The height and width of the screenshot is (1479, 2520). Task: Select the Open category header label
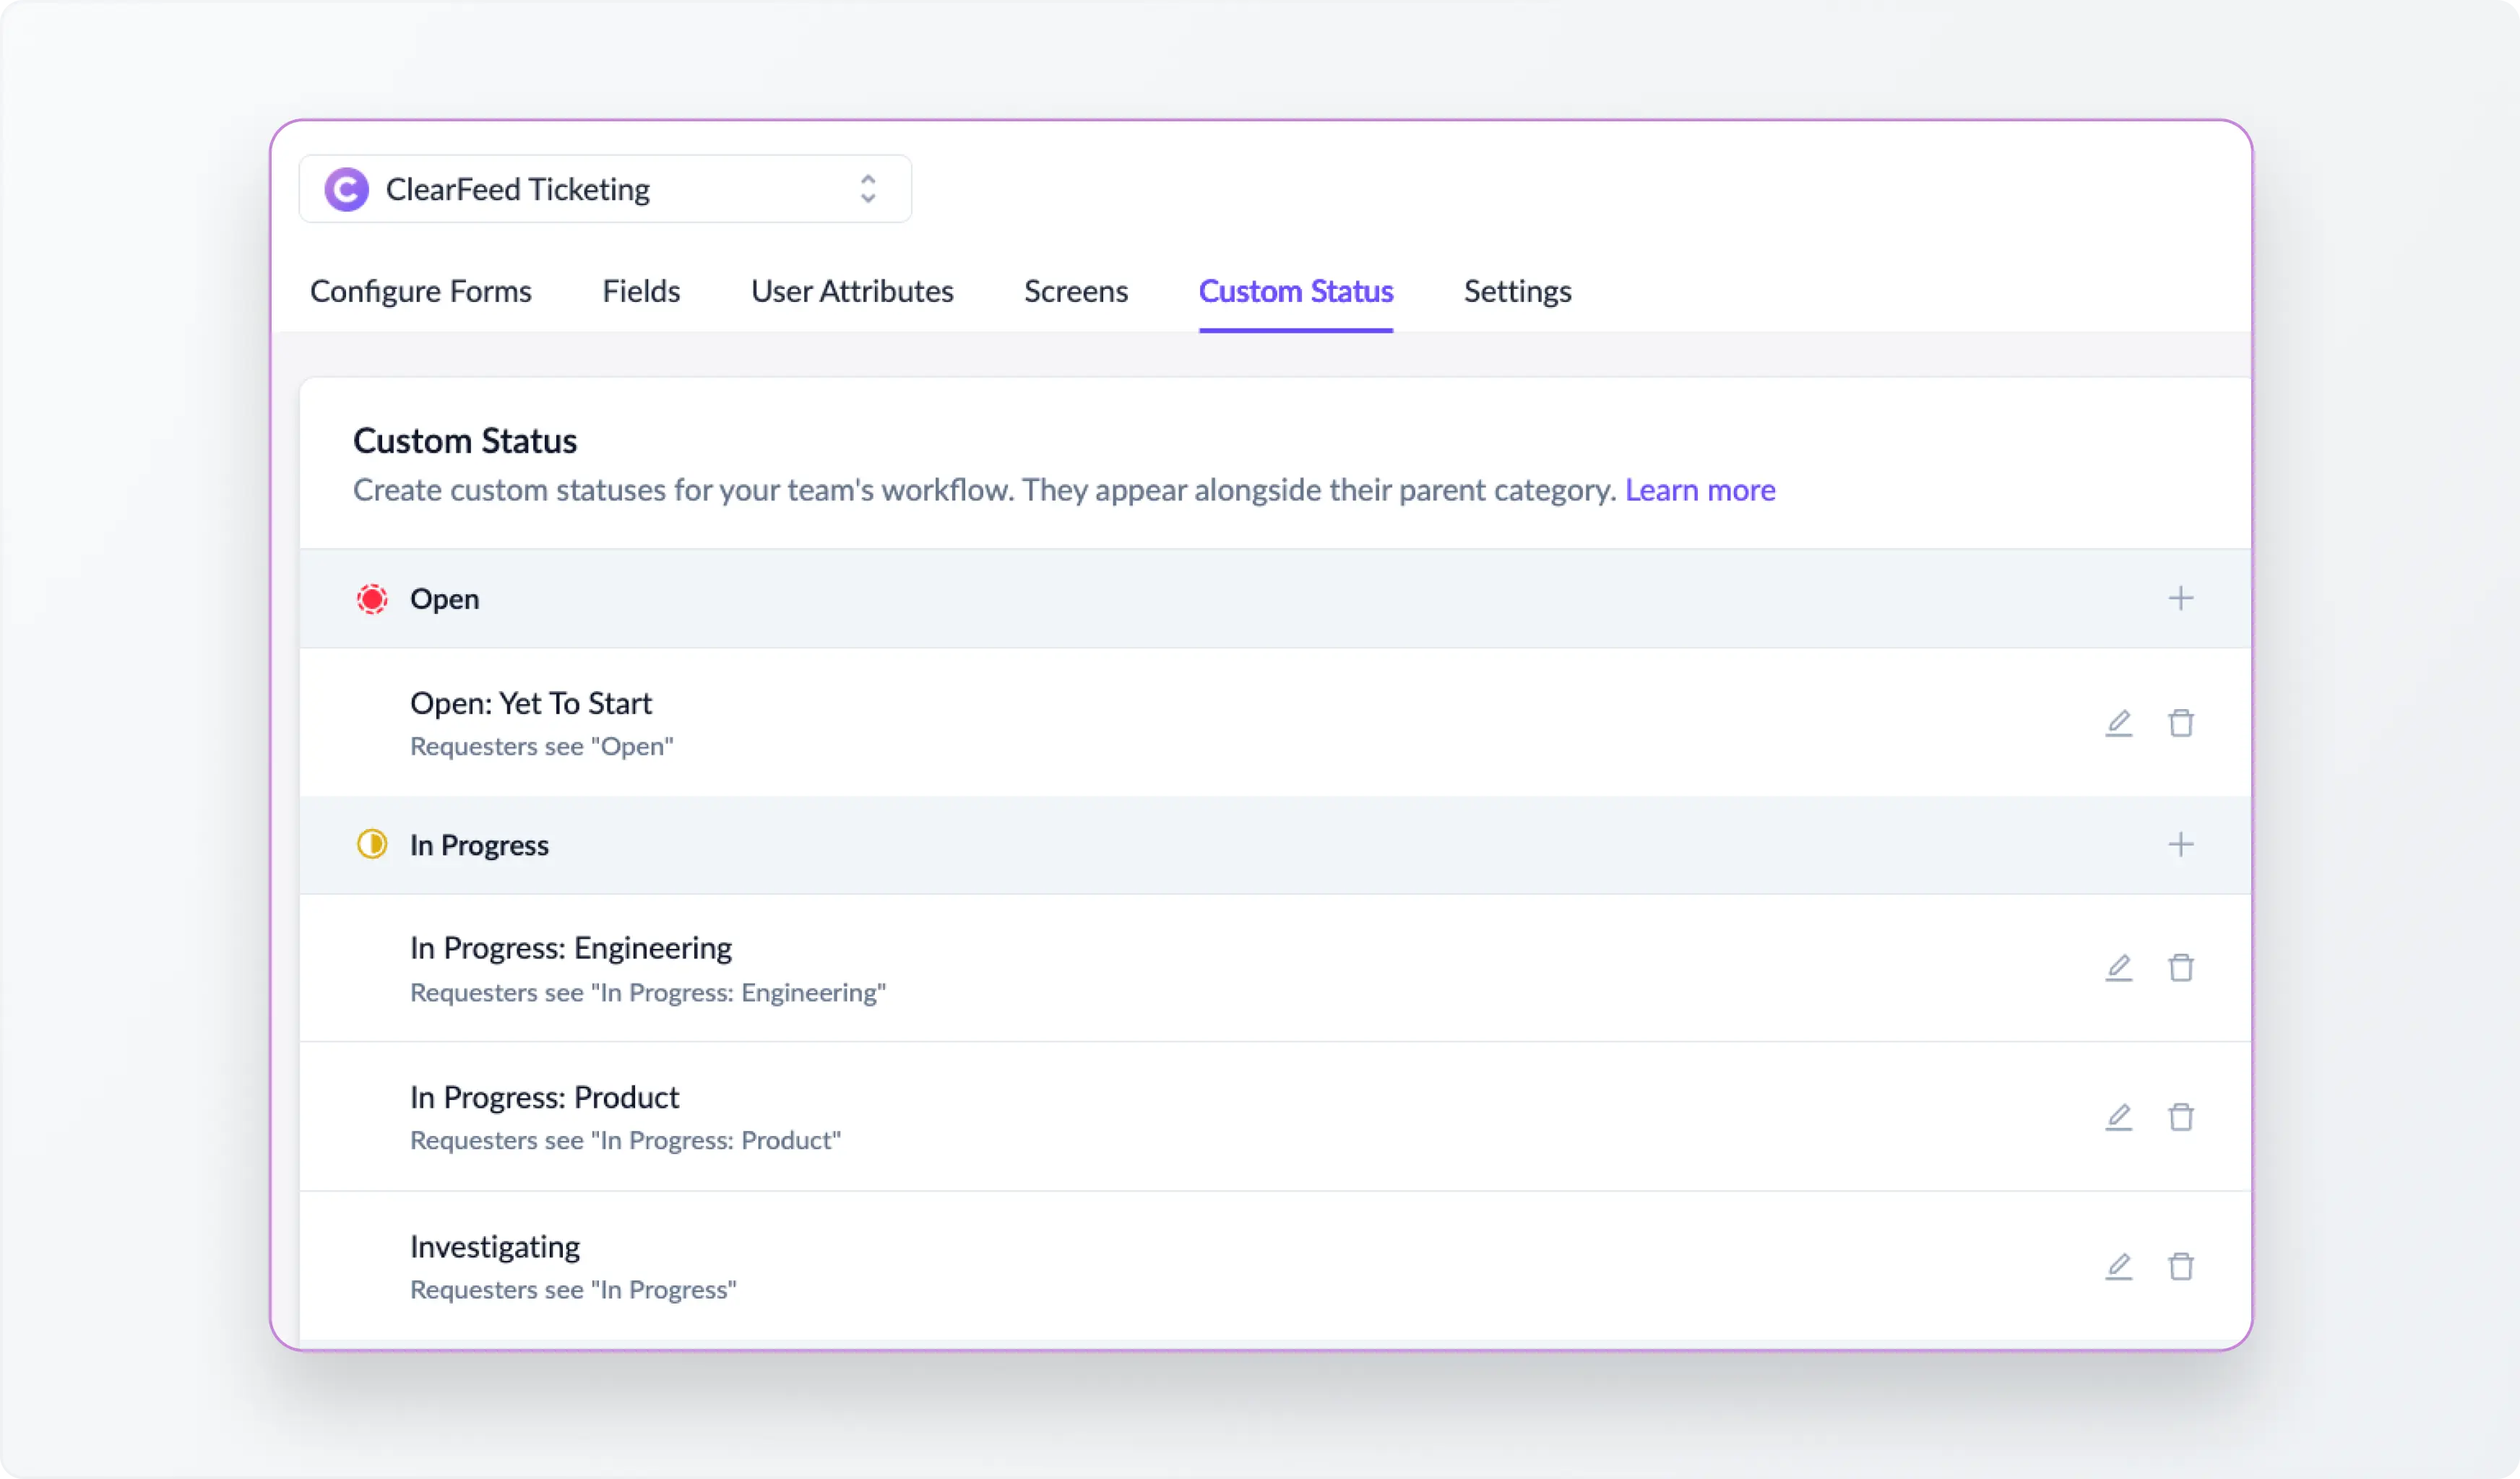(444, 599)
